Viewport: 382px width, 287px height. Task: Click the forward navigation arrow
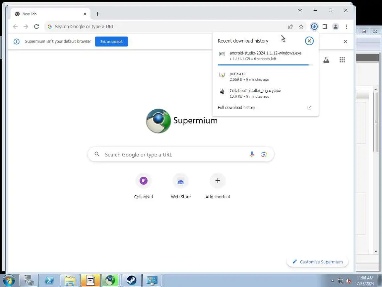click(x=26, y=27)
